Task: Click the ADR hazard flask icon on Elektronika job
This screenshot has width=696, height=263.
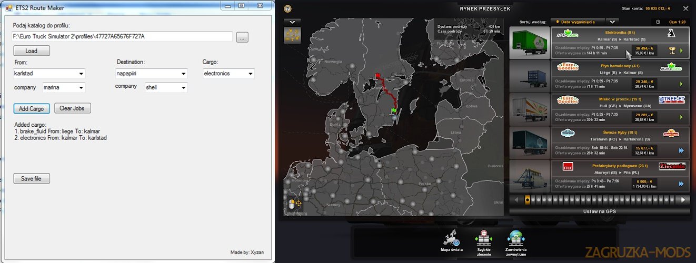Action: pyautogui.click(x=671, y=34)
